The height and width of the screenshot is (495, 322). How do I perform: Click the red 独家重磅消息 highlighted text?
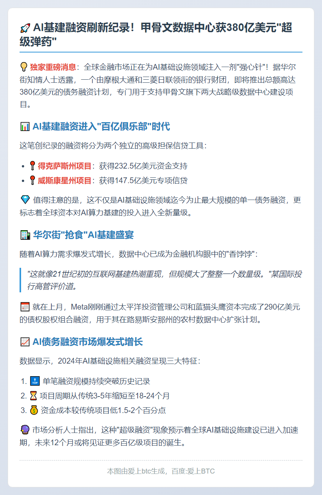click(x=53, y=67)
